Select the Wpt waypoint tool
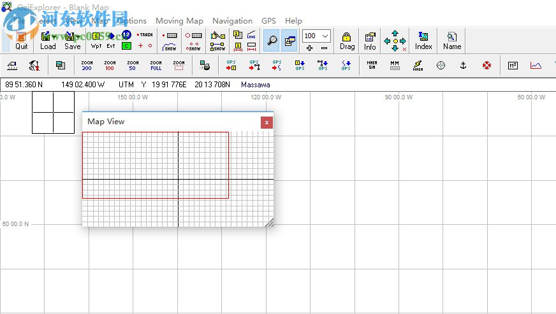 pyautogui.click(x=96, y=41)
